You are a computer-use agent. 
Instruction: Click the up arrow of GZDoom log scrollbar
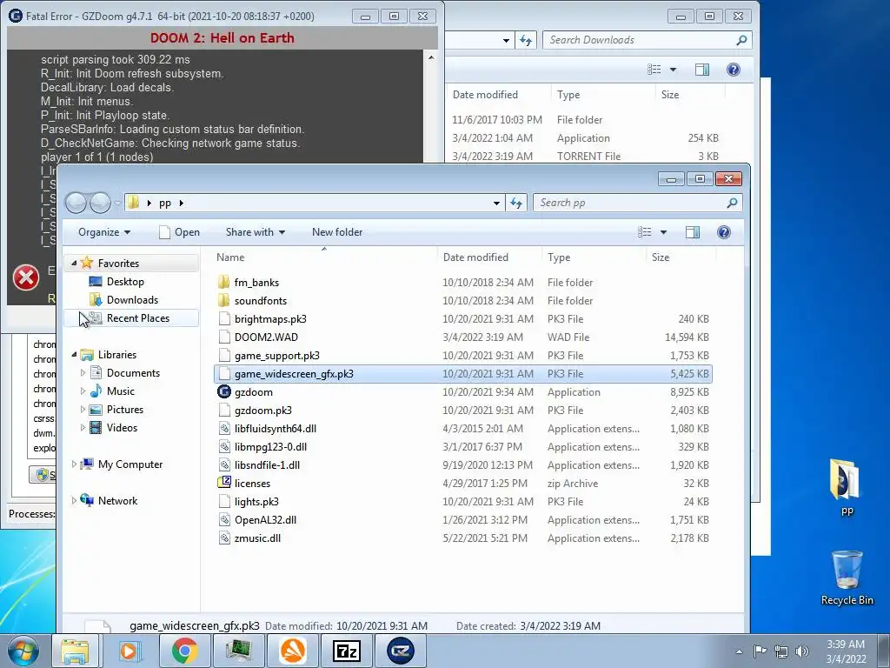click(431, 57)
